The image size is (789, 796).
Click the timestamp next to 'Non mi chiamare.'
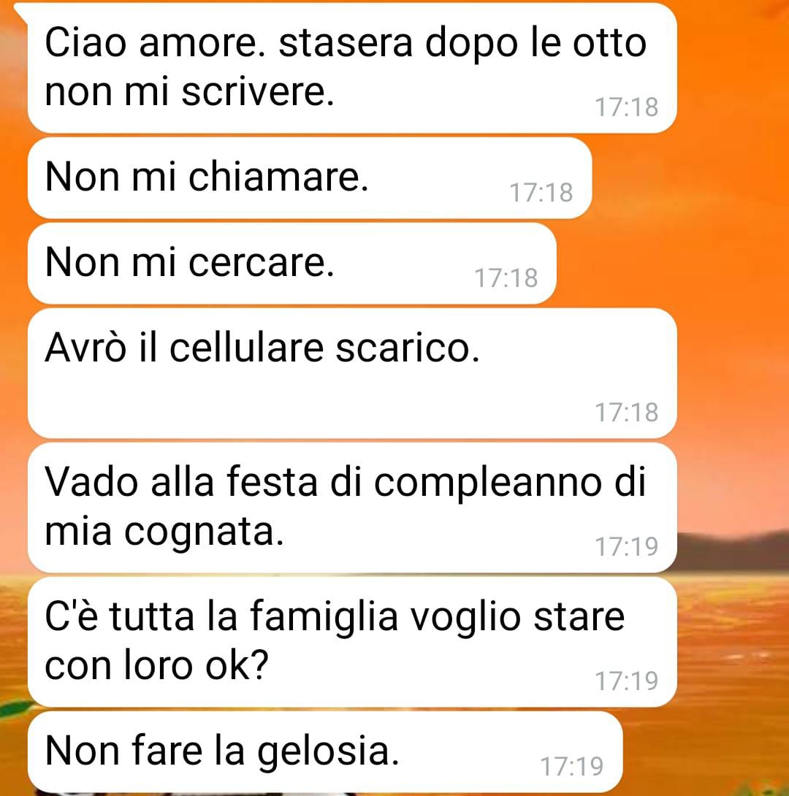541,193
